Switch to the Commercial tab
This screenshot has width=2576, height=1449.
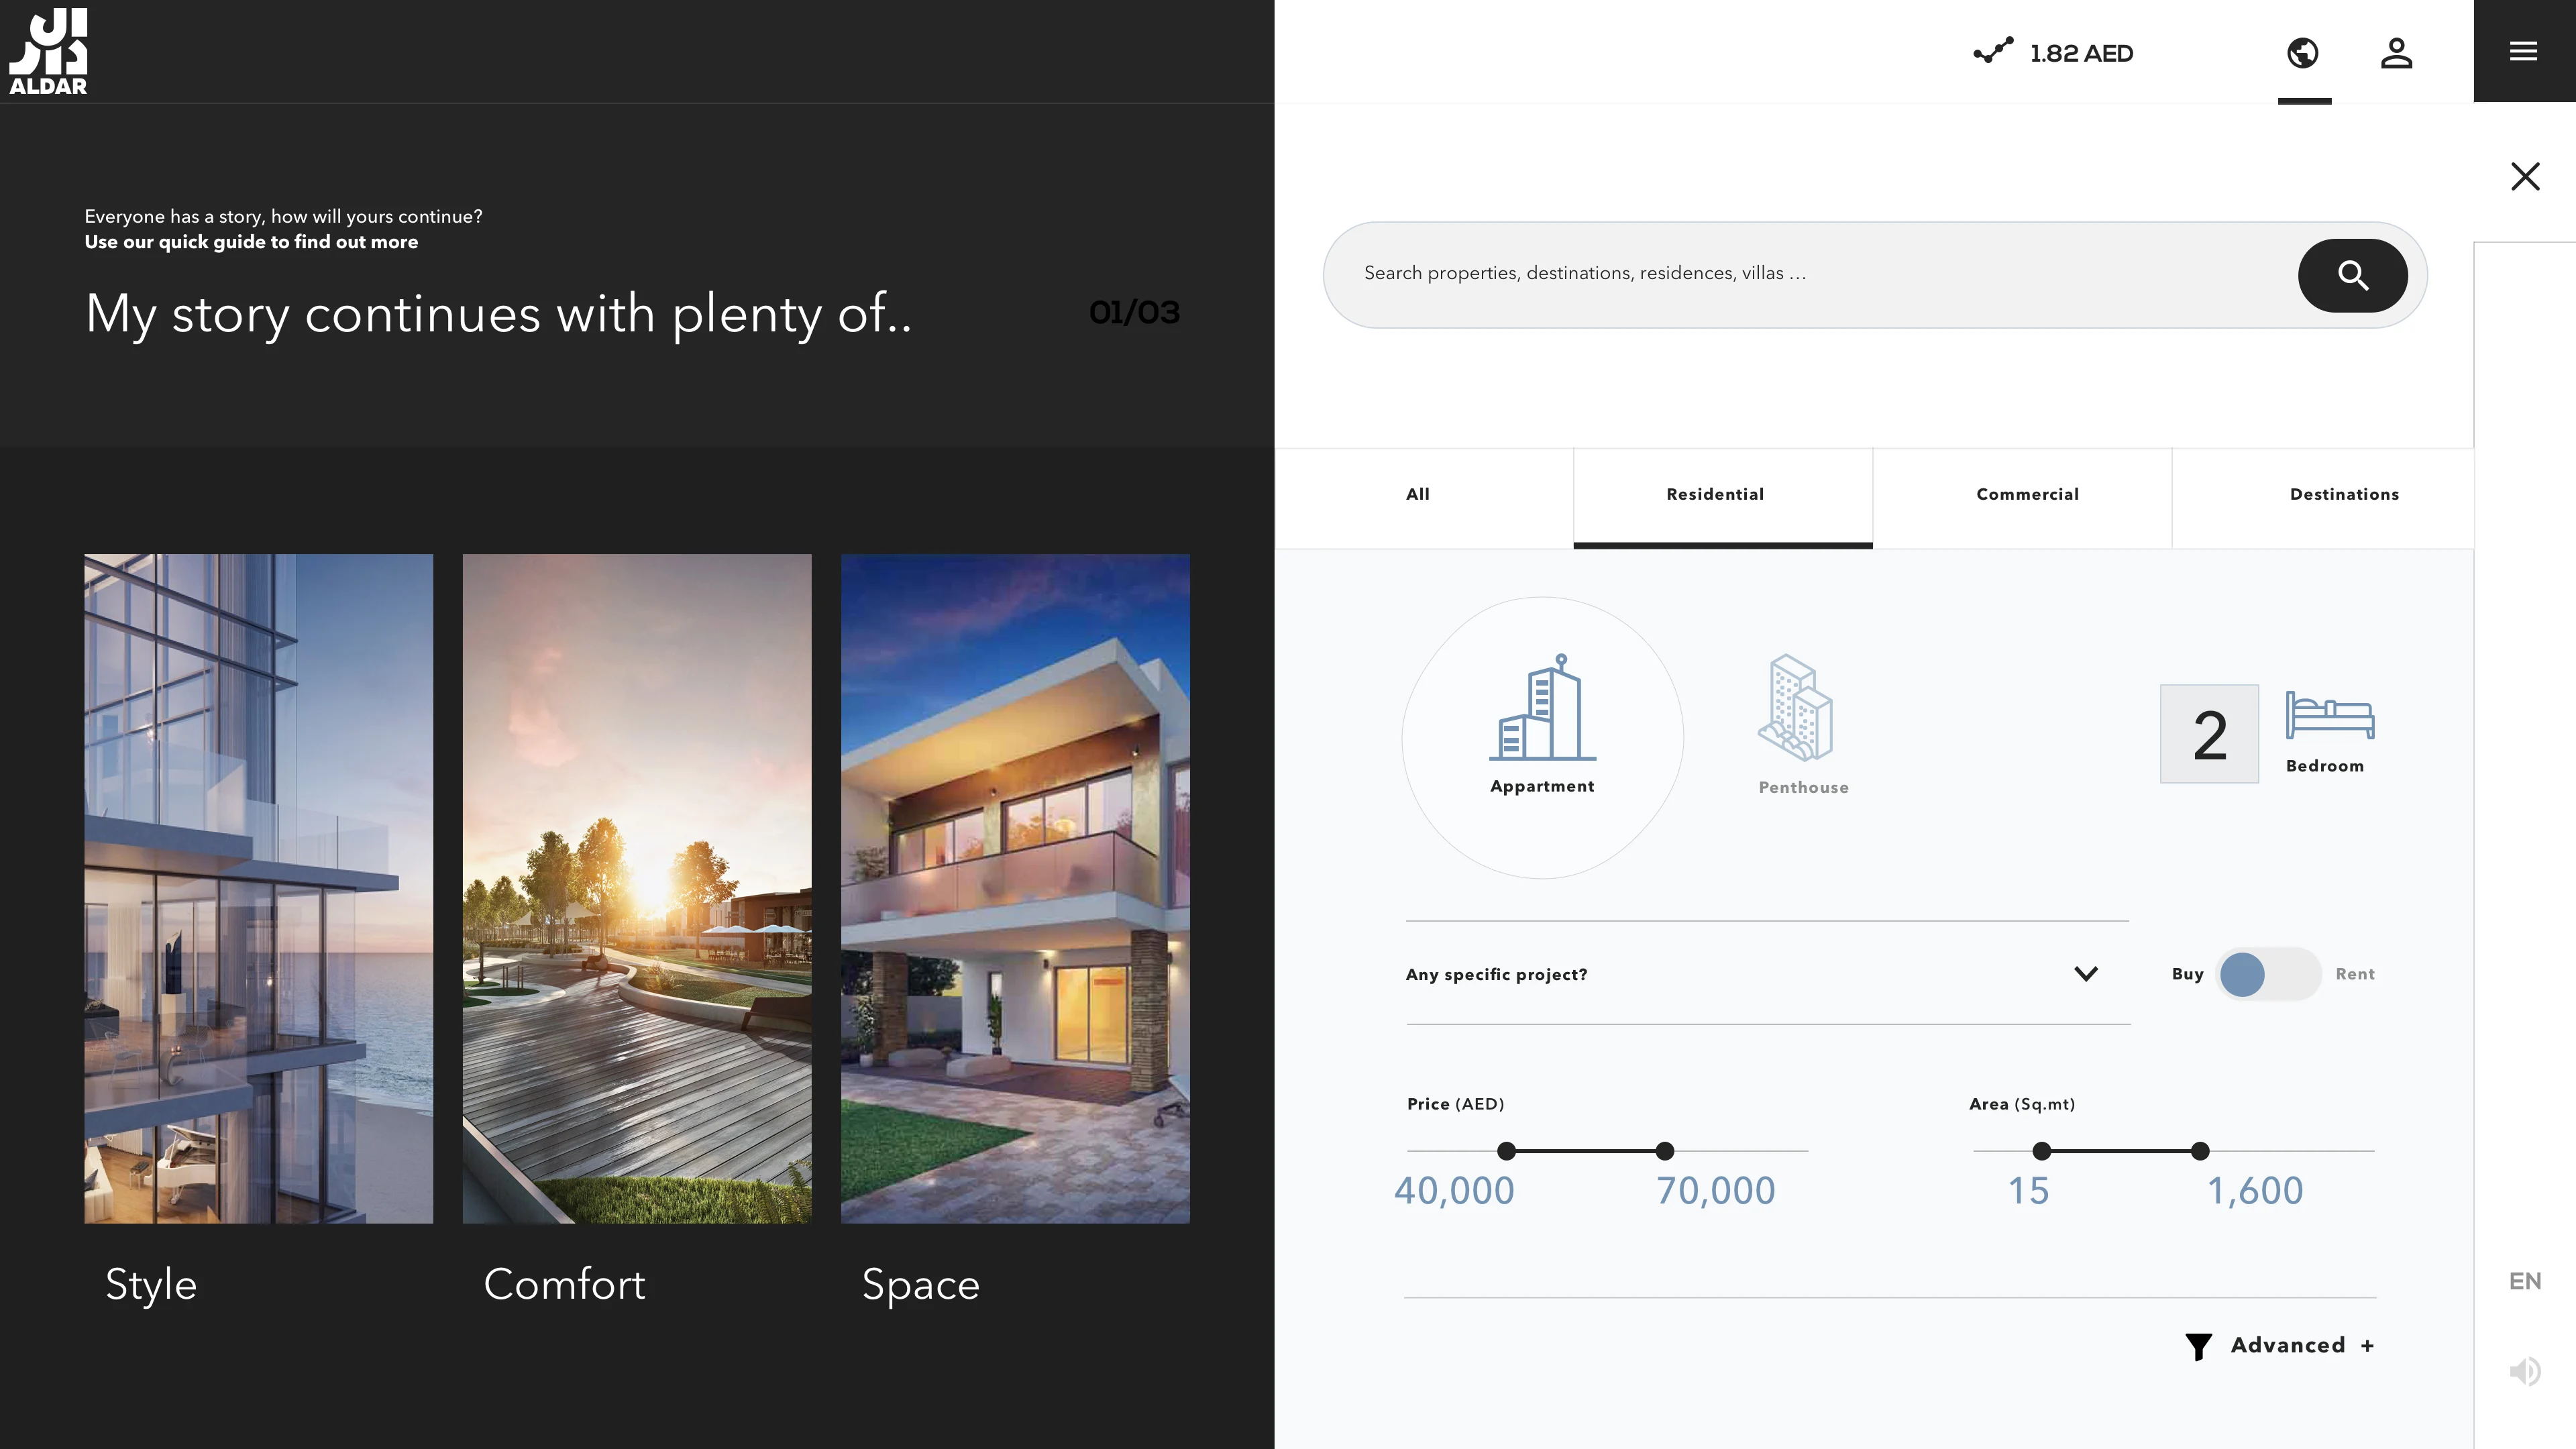(2026, 495)
